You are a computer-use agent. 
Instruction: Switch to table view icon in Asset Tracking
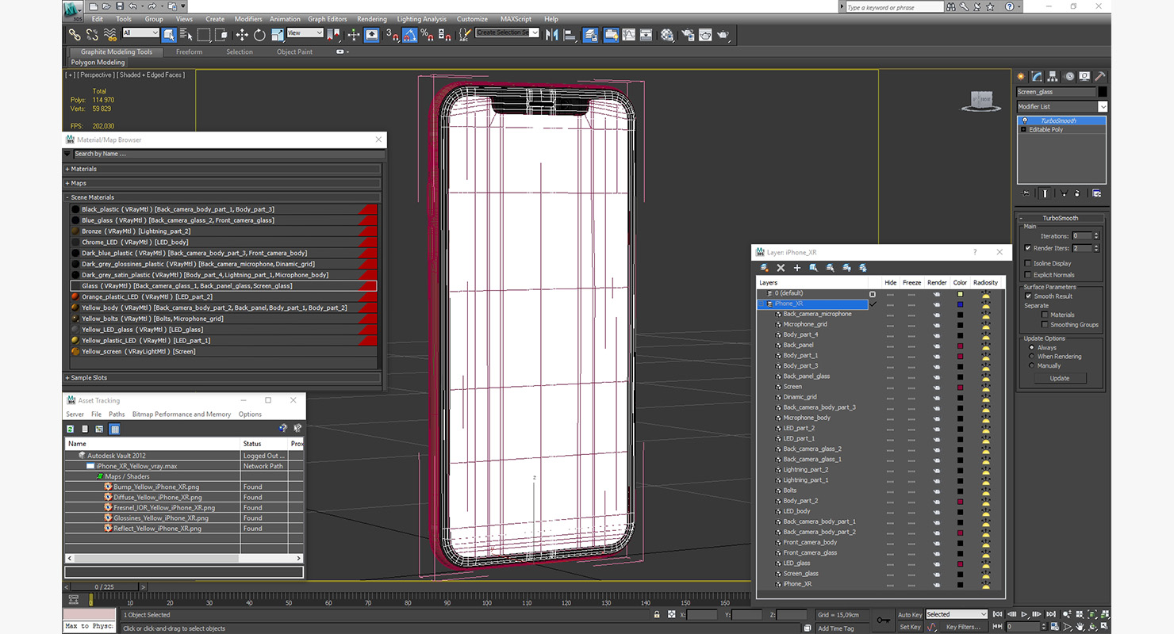[x=114, y=429]
